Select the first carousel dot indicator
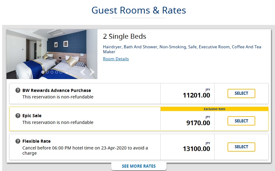This screenshot has width=275, height=171. pos(43,72)
